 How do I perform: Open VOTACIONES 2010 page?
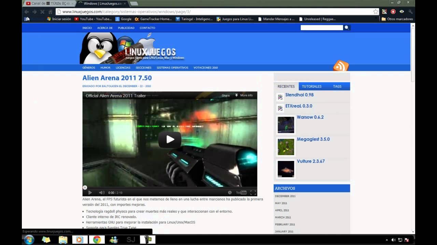click(206, 68)
